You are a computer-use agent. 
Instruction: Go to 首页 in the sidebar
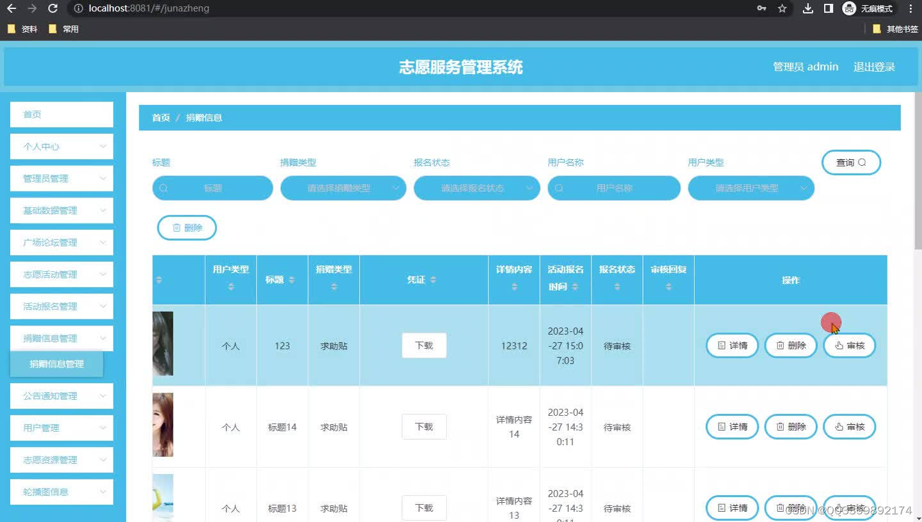click(61, 115)
